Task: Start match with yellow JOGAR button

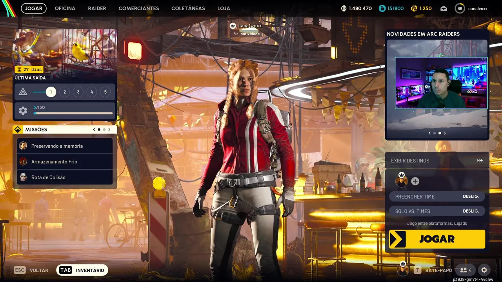Action: [437, 239]
